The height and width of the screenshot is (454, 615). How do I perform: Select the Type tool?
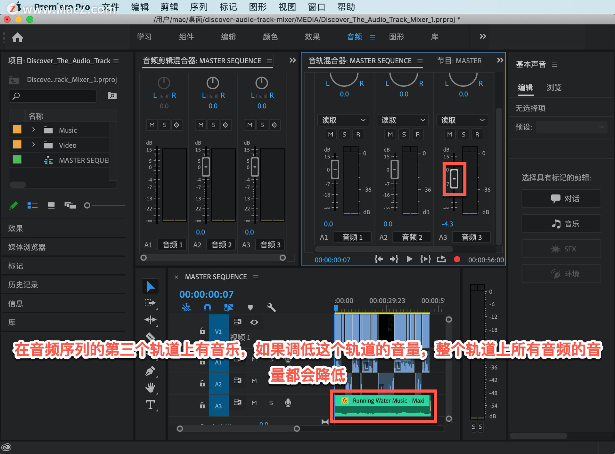pos(150,405)
